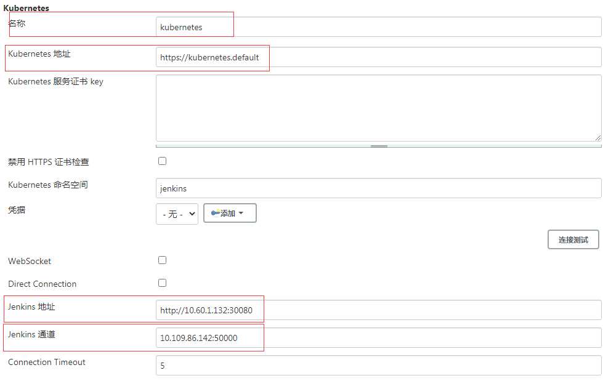Click the Kubernetes 命名空间 field with jenkins
603x381 pixels.
point(378,188)
